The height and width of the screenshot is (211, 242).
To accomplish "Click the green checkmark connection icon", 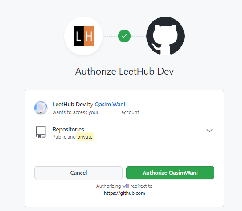I will click(124, 36).
